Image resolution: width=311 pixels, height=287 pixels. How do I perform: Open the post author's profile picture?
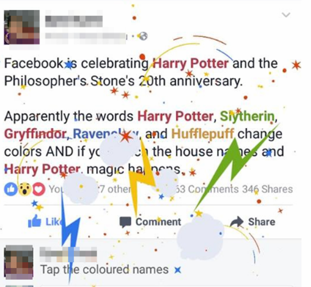point(22,27)
